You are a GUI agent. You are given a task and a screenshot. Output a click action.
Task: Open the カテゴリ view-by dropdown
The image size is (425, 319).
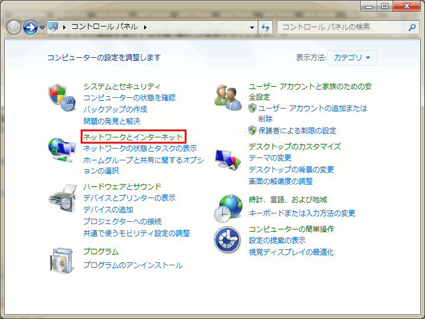pyautogui.click(x=352, y=58)
